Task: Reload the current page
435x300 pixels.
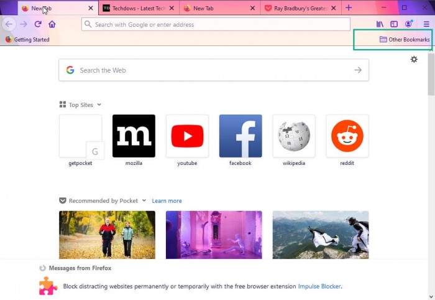Action: point(38,24)
